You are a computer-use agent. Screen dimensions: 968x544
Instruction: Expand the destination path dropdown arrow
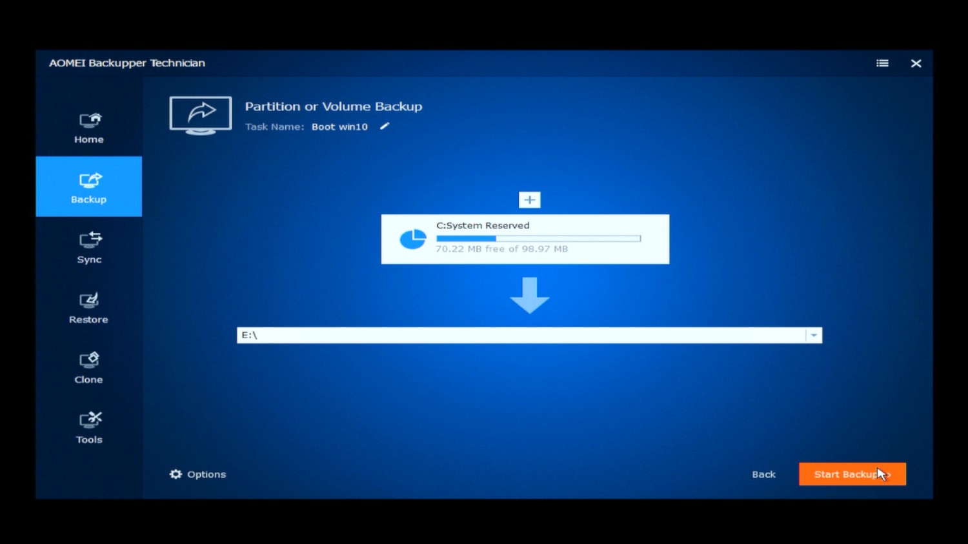pyautogui.click(x=814, y=336)
